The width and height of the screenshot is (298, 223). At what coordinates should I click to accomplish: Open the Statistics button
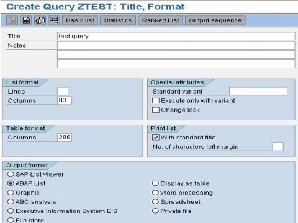(x=118, y=20)
